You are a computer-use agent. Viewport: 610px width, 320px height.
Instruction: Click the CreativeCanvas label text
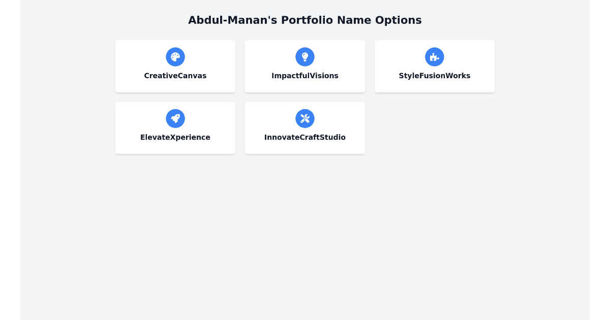pyautogui.click(x=175, y=76)
